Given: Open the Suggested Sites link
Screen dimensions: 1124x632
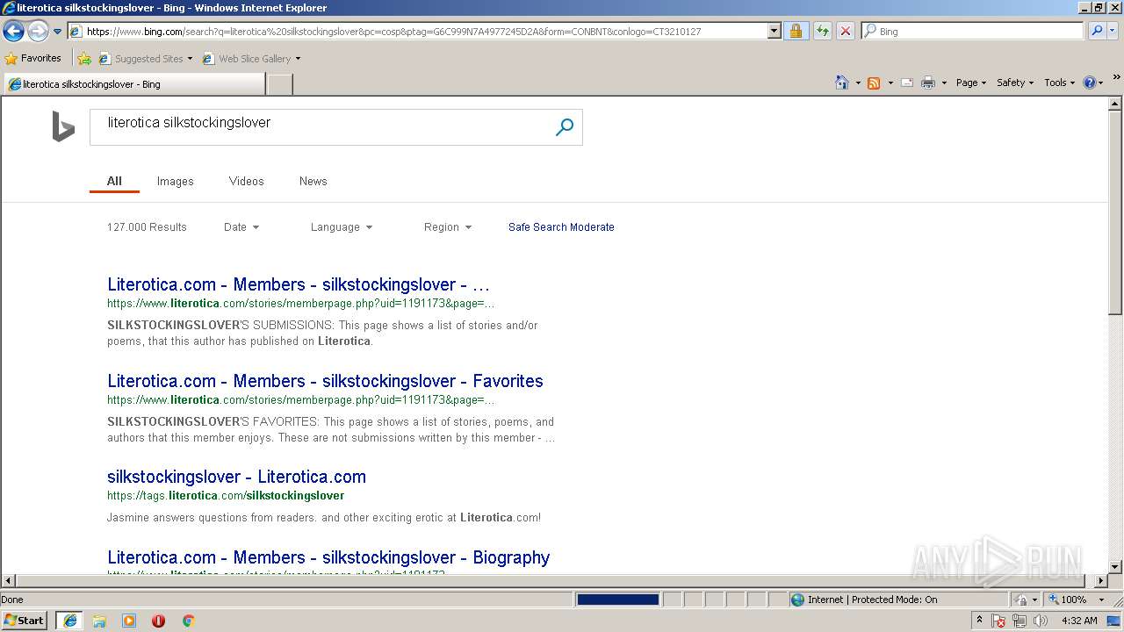Looking at the screenshot, I should click(145, 59).
